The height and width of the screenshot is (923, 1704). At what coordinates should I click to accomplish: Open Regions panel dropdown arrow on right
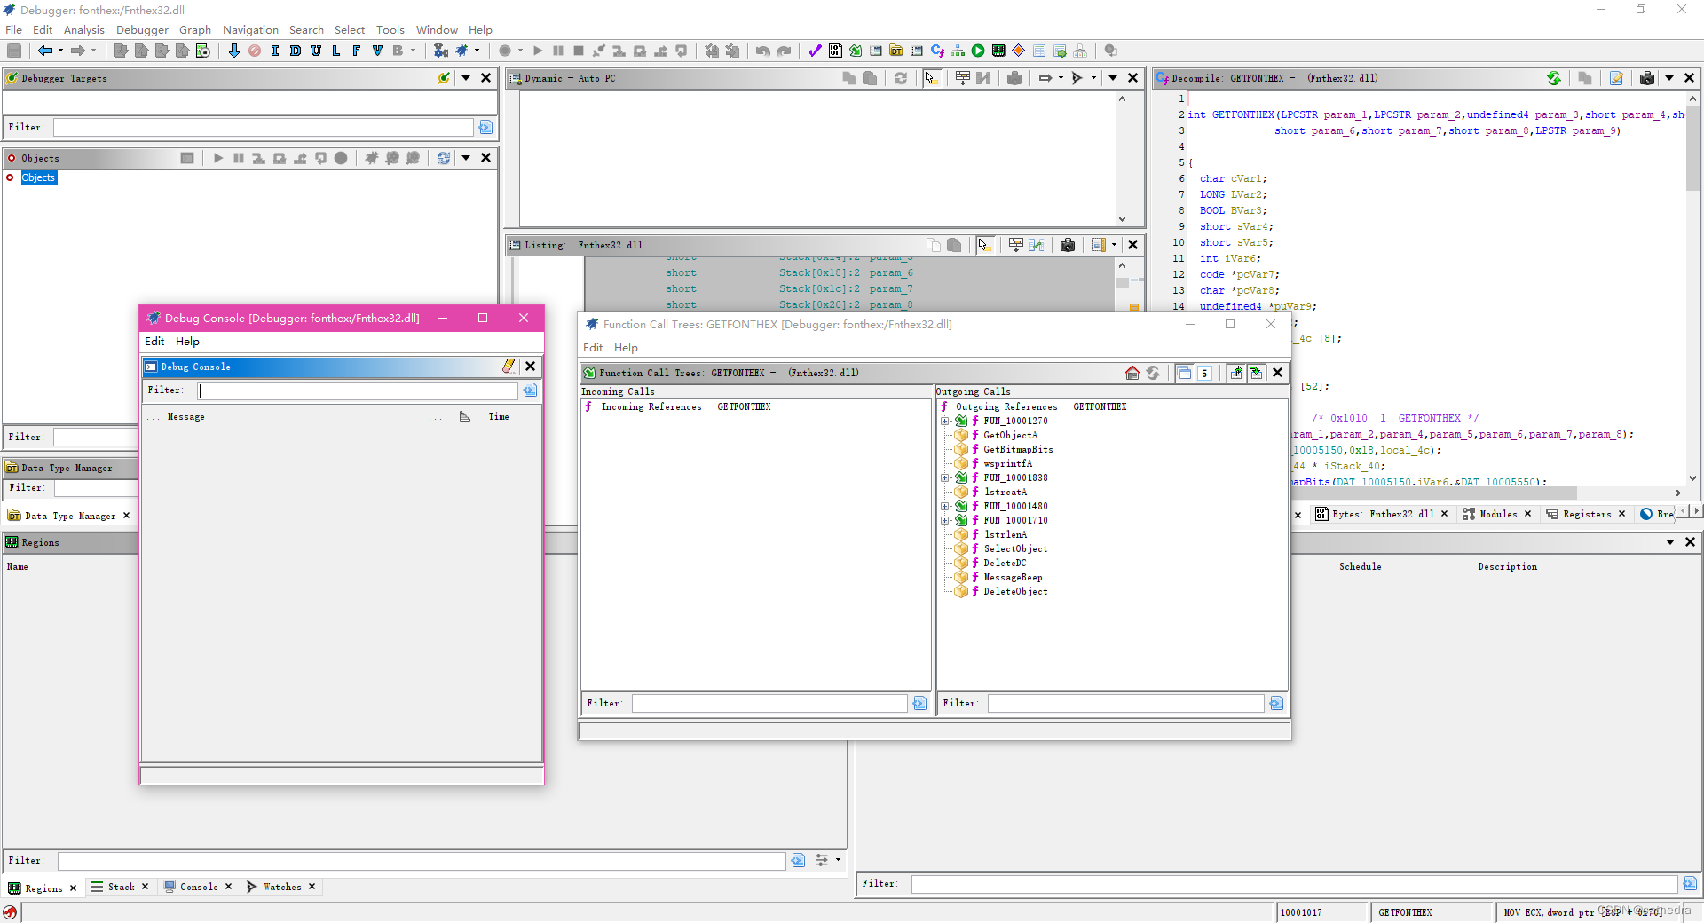pyautogui.click(x=1670, y=541)
